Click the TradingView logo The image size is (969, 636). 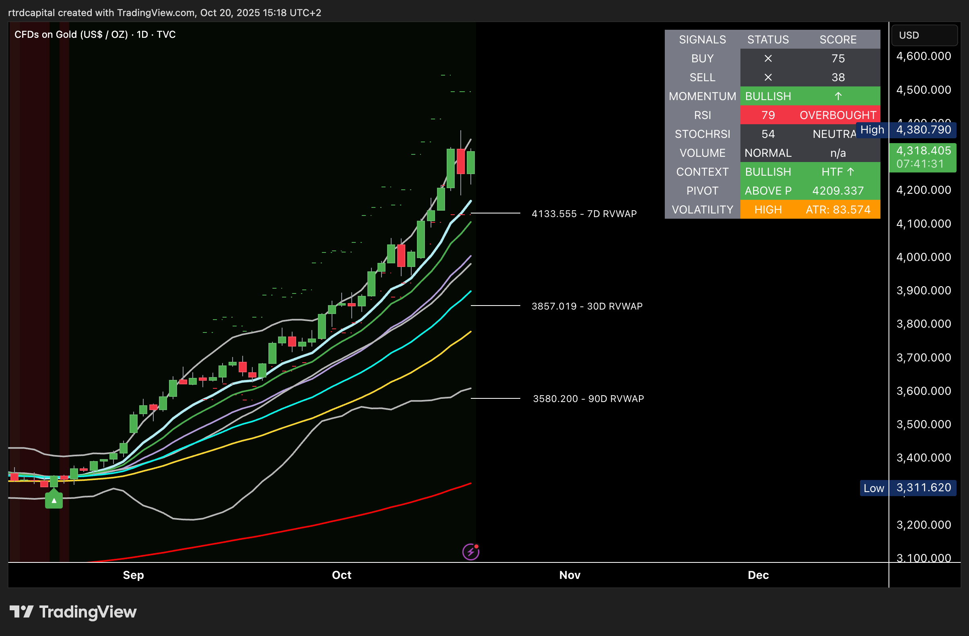[x=73, y=611]
